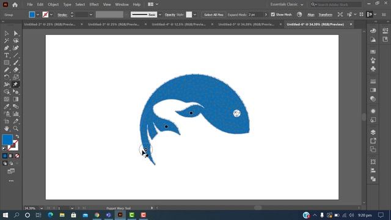Change Screen Mode button

[11, 171]
